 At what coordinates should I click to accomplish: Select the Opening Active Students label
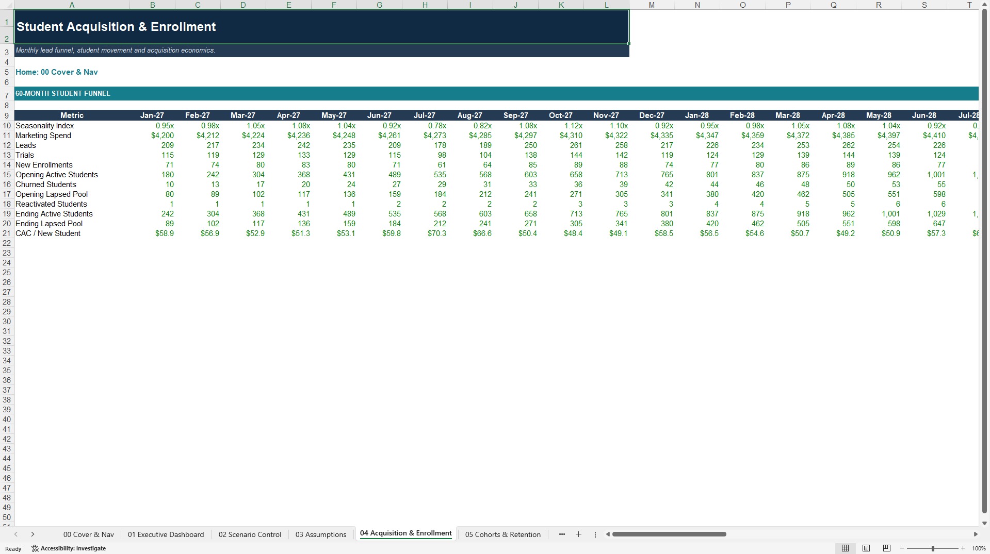tap(57, 175)
